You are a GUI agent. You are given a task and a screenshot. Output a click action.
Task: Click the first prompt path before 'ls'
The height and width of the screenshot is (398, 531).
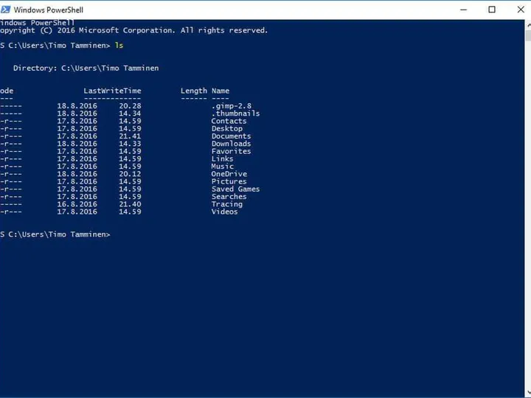point(59,46)
